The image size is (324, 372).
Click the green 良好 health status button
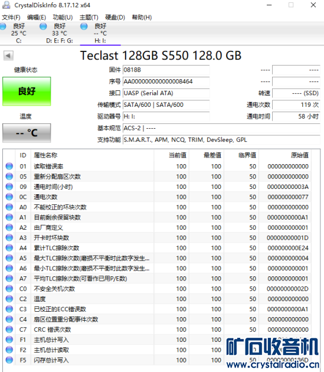[x=27, y=91]
